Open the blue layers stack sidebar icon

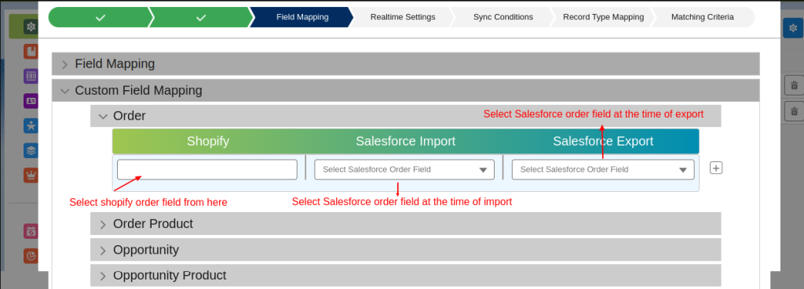click(x=31, y=150)
